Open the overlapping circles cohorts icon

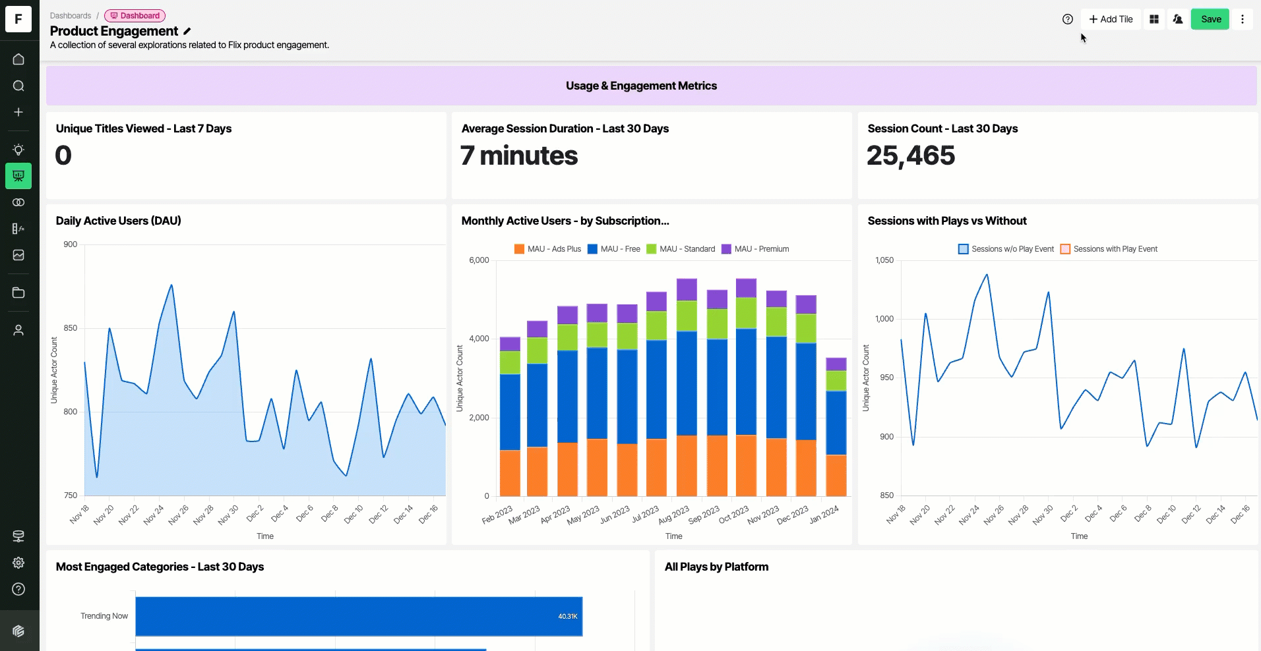pos(18,202)
